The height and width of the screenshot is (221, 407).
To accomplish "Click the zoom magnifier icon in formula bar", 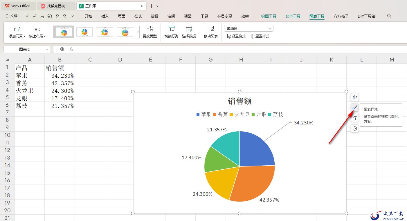I will pos(62,50).
